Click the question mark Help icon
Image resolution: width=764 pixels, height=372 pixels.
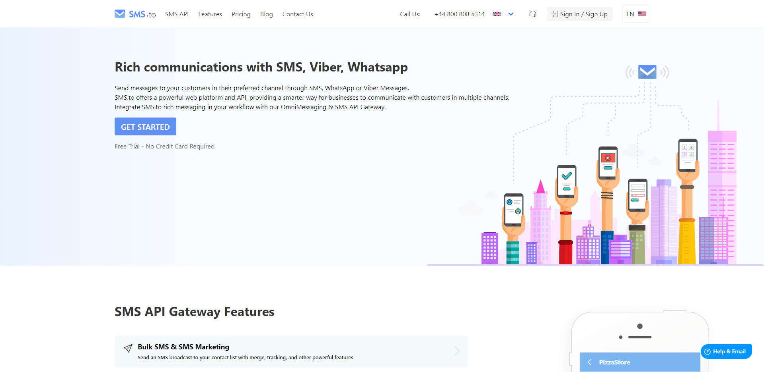pyautogui.click(x=707, y=351)
